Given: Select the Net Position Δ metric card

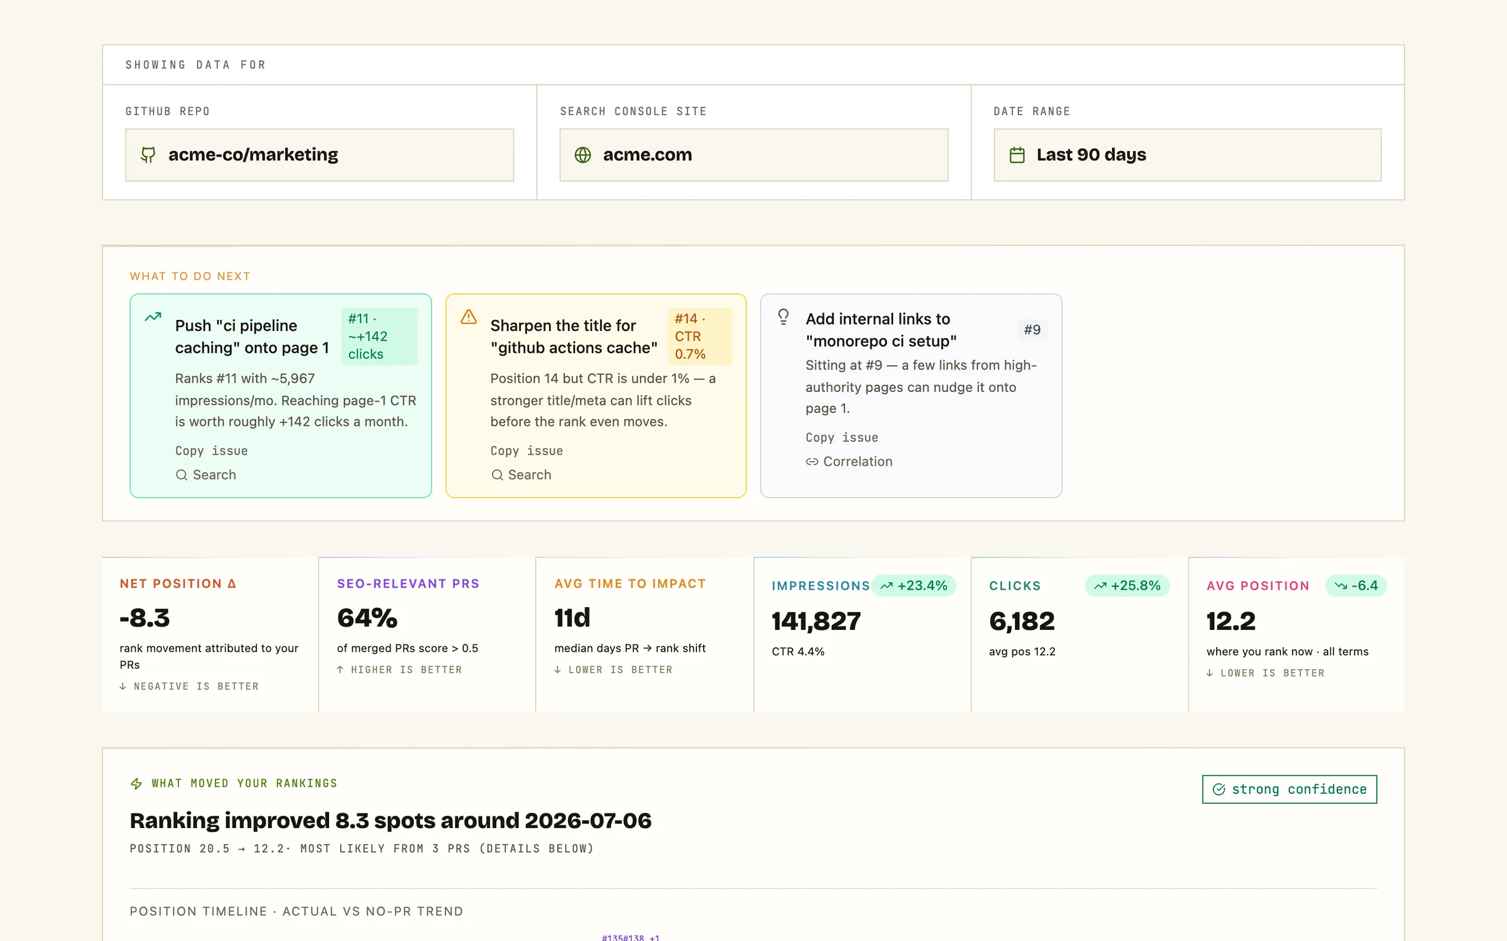Looking at the screenshot, I should 210,634.
